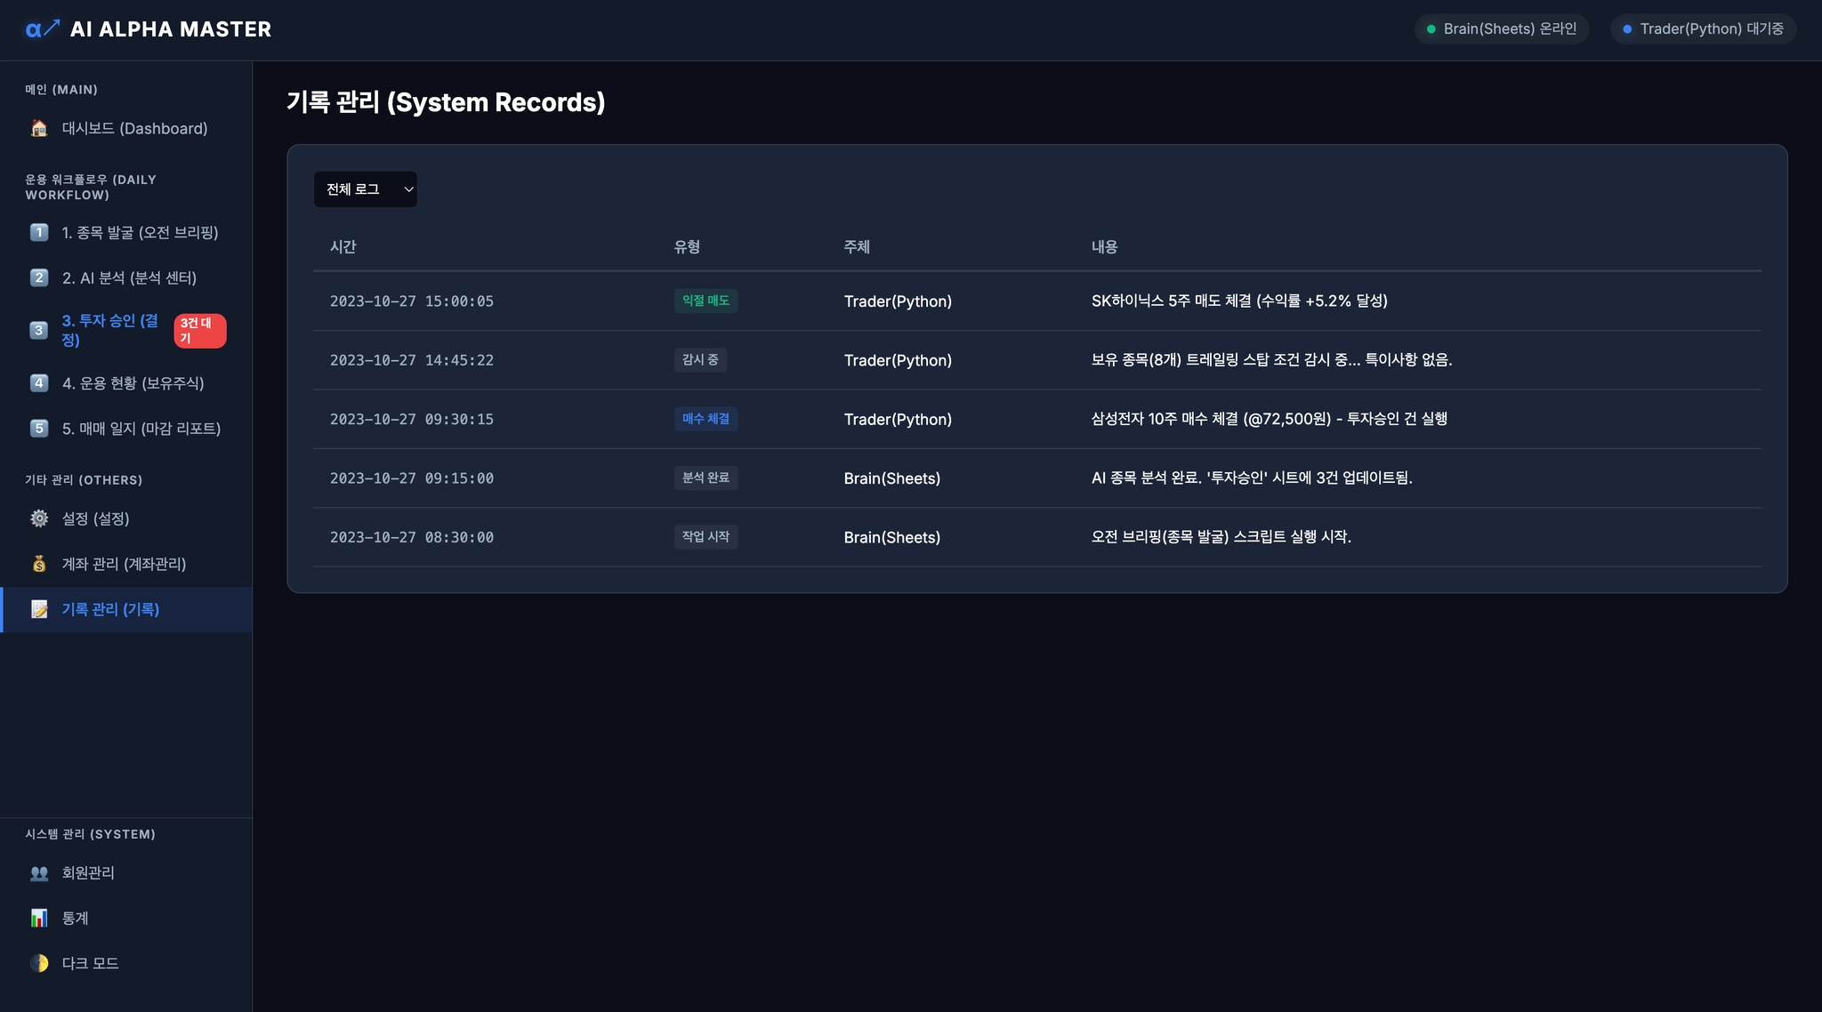Go to 4. 운용 현황 (보유주식)
The image size is (1822, 1012).
click(x=133, y=383)
